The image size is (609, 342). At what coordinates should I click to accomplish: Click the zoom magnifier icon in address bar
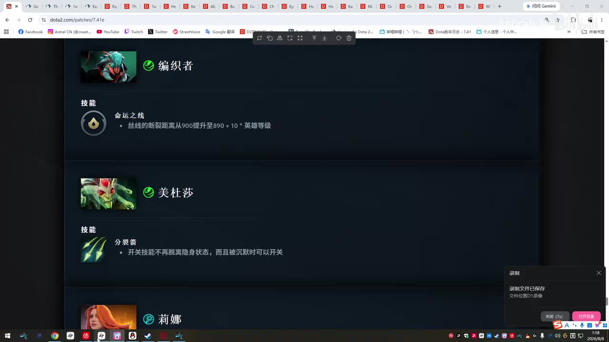pos(547,20)
